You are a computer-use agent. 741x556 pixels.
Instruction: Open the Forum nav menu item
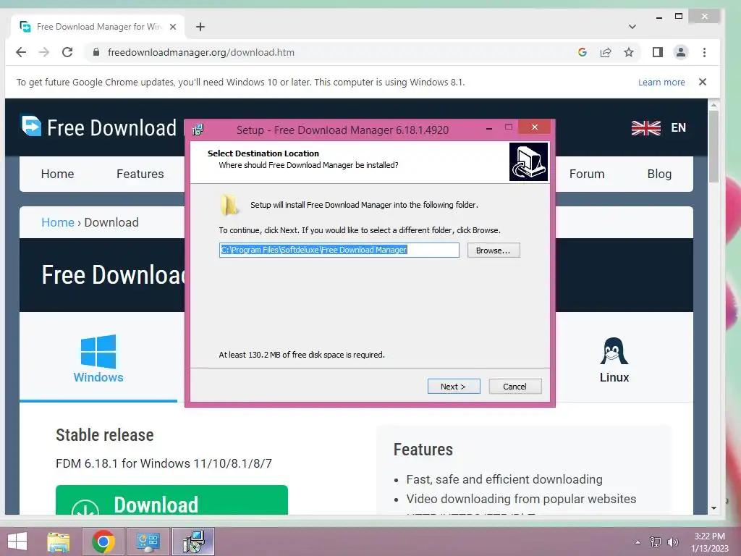click(586, 174)
